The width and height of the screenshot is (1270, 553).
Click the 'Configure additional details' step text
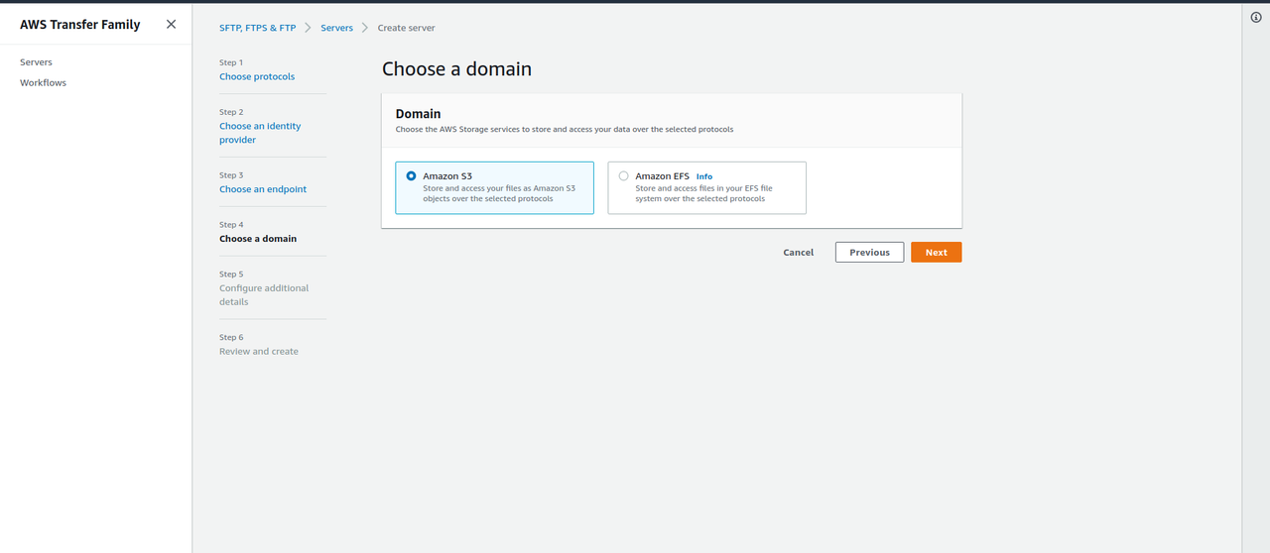click(264, 295)
